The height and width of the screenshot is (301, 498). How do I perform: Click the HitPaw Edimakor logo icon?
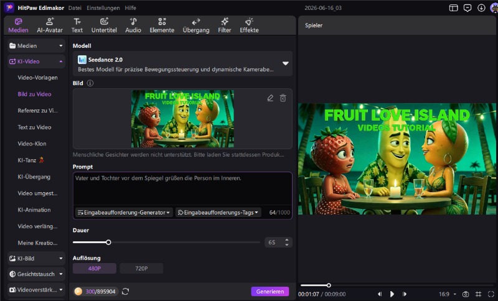(9, 7)
